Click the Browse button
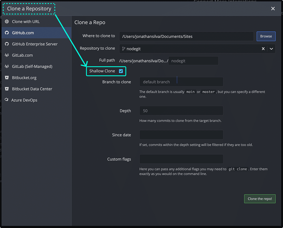Viewport: 283px width, 228px height. (266, 36)
